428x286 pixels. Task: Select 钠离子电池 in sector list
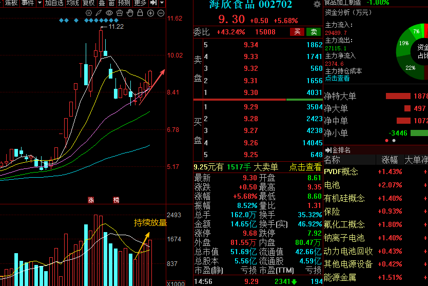click(x=344, y=238)
